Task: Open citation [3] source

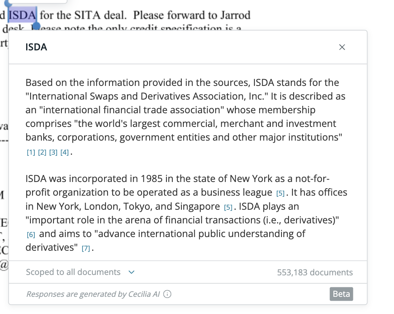Action: (x=53, y=152)
